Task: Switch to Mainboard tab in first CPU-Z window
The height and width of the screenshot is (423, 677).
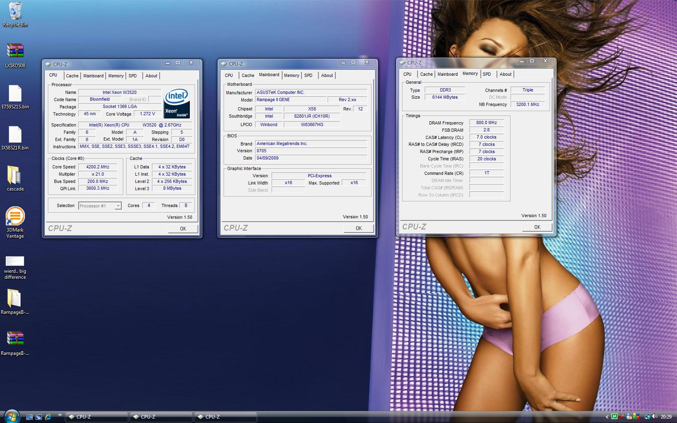Action: pos(93,76)
